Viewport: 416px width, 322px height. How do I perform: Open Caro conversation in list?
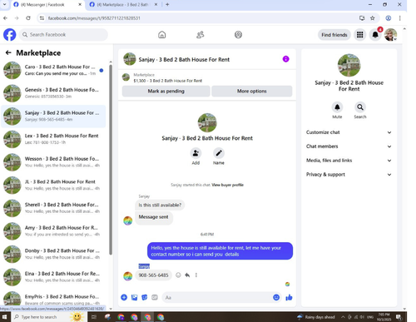click(53, 70)
